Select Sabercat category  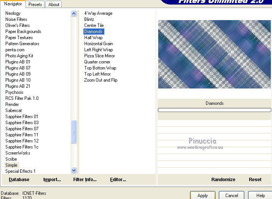pyautogui.click(x=14, y=111)
